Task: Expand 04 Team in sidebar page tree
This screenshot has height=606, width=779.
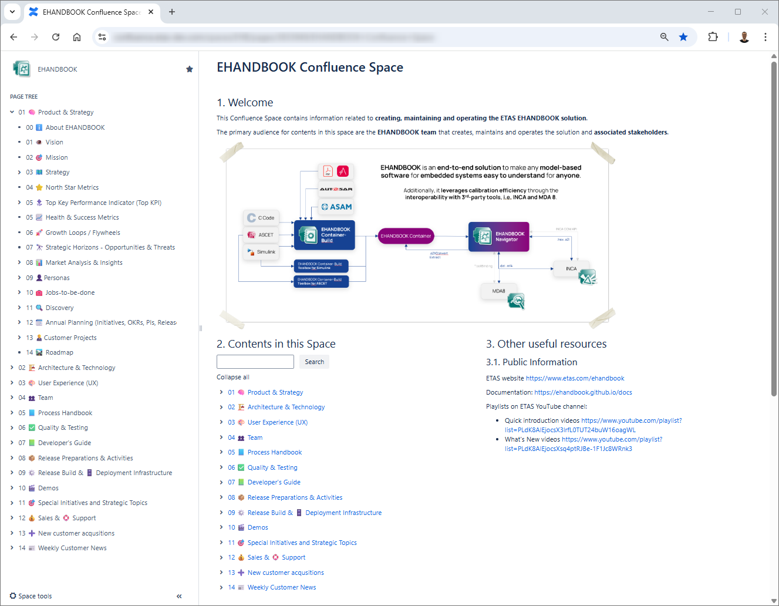Action: pos(12,398)
